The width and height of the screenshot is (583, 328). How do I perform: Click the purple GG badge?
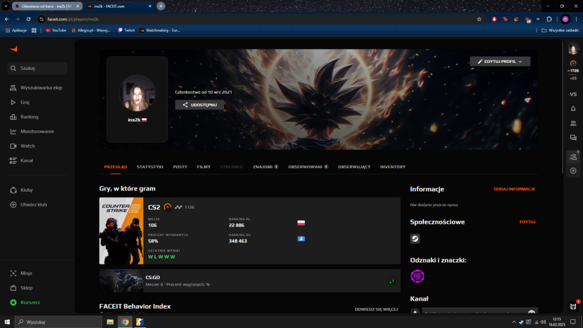tap(417, 276)
